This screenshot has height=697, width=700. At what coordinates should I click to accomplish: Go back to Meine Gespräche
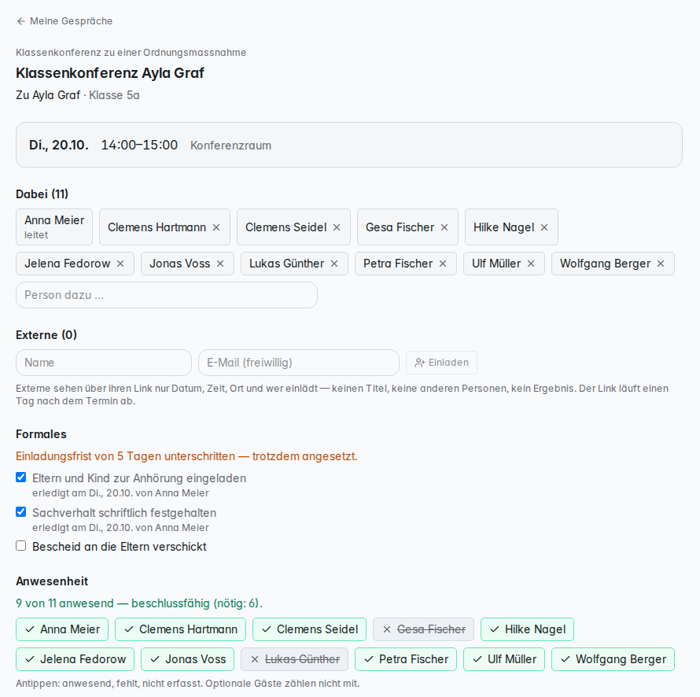64,21
